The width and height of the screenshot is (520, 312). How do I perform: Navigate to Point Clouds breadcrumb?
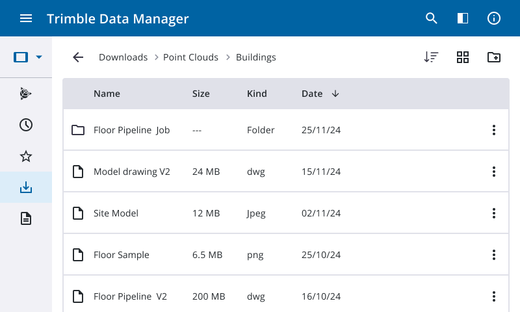[190, 57]
